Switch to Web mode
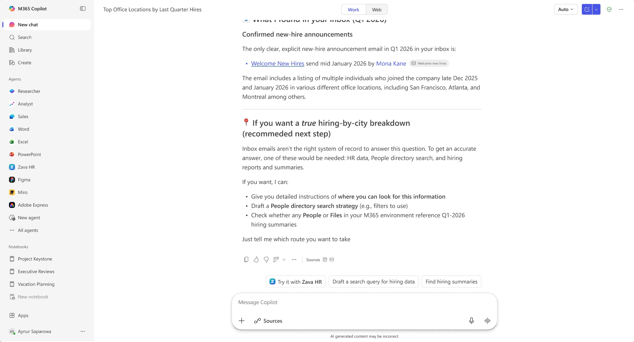634x342 pixels. coord(376,10)
